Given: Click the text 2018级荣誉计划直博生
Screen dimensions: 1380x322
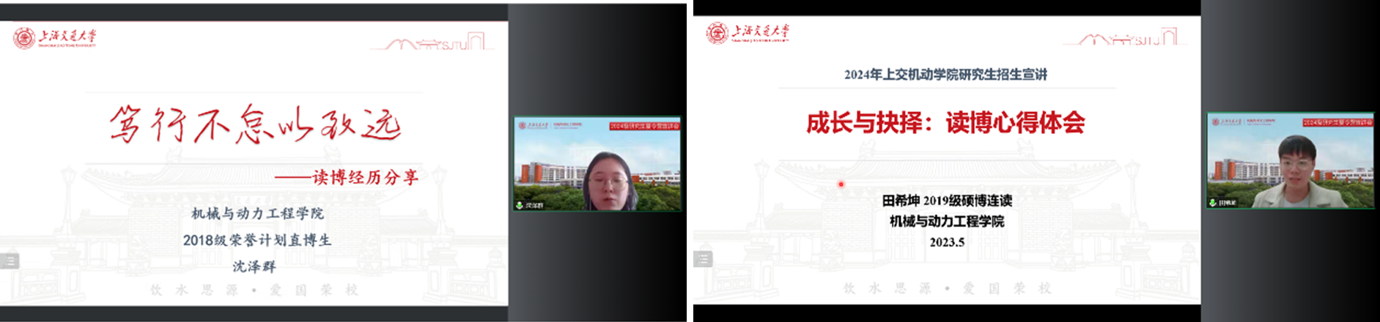Looking at the screenshot, I should point(257,240).
